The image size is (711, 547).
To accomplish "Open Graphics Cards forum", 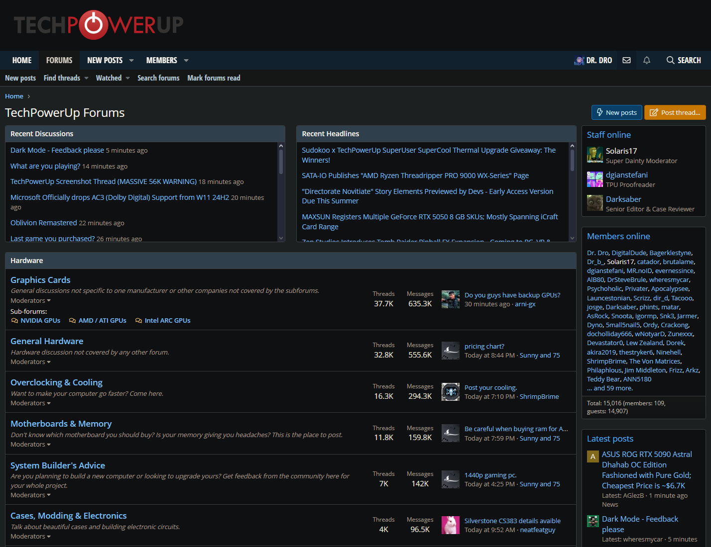I will [40, 280].
